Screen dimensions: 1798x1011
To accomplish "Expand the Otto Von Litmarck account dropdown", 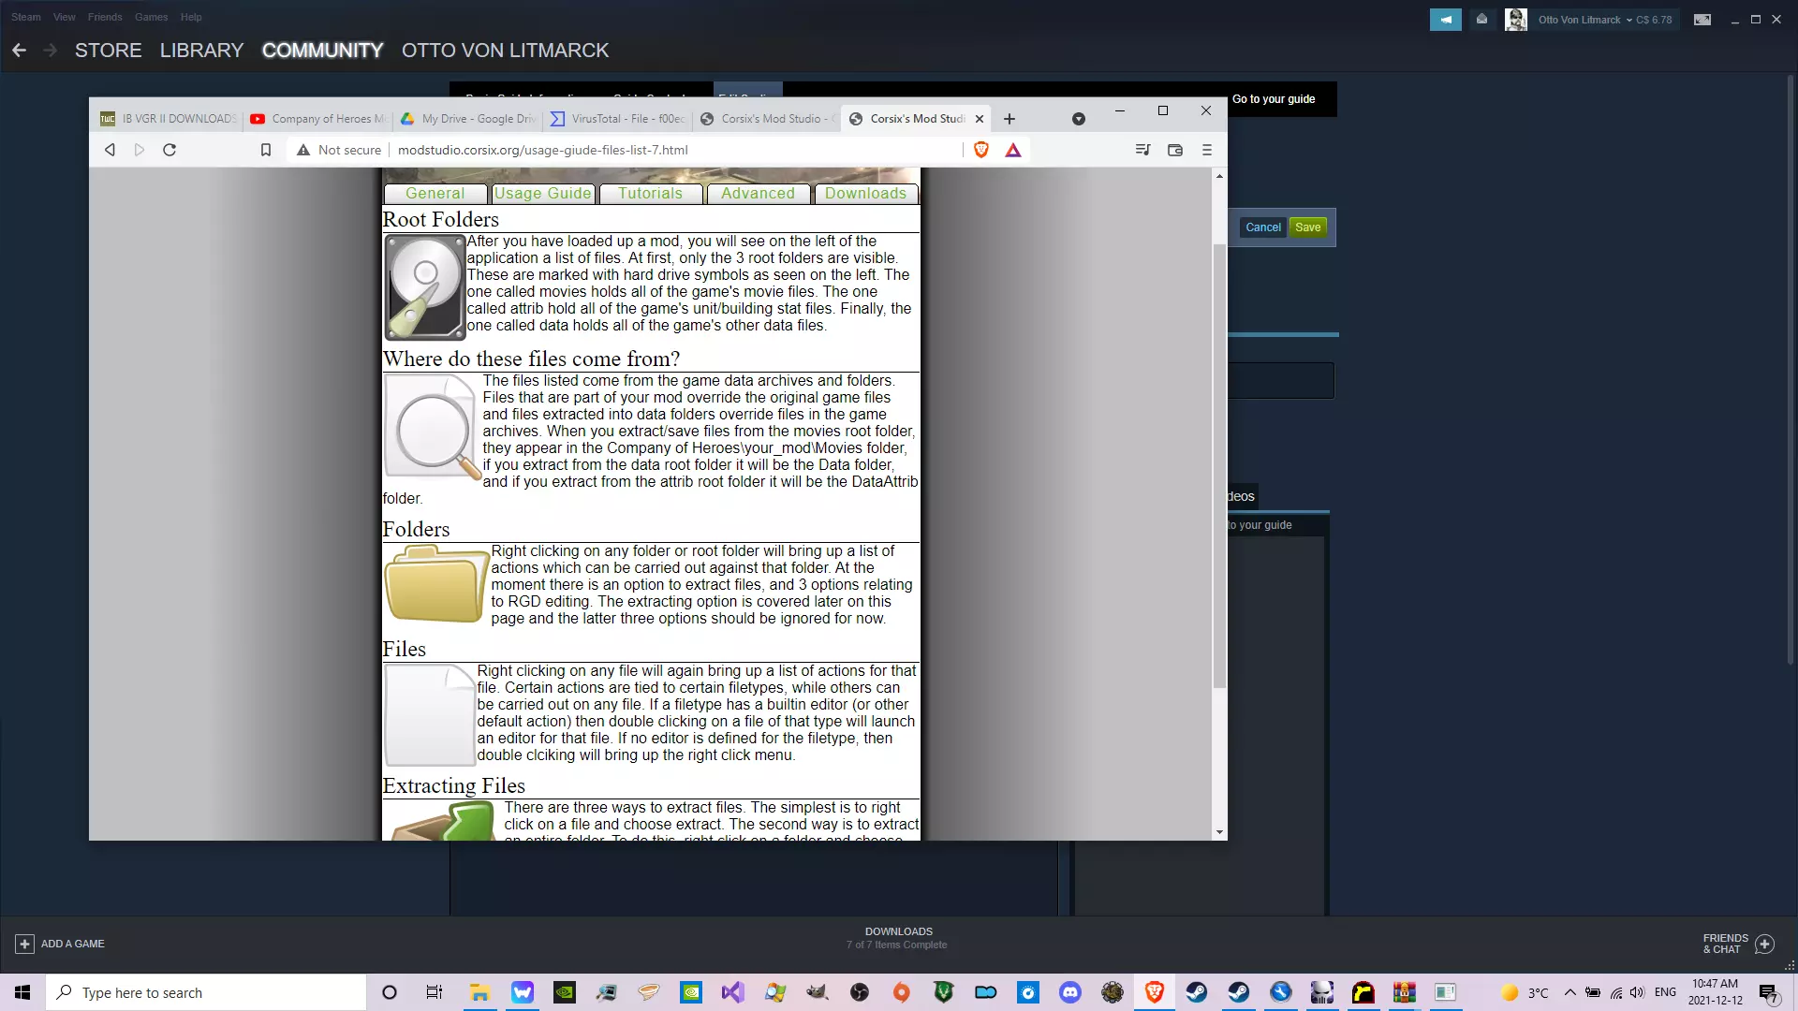I will [x=1629, y=20].
